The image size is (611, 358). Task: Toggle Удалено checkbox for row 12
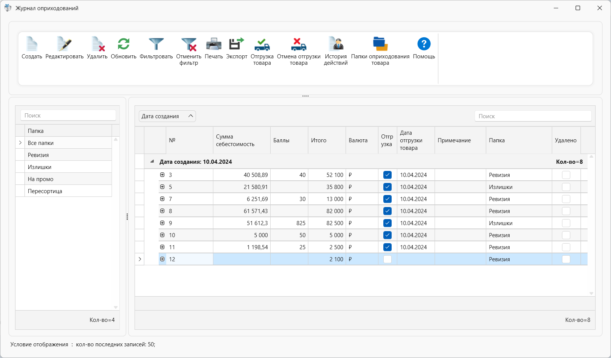566,259
